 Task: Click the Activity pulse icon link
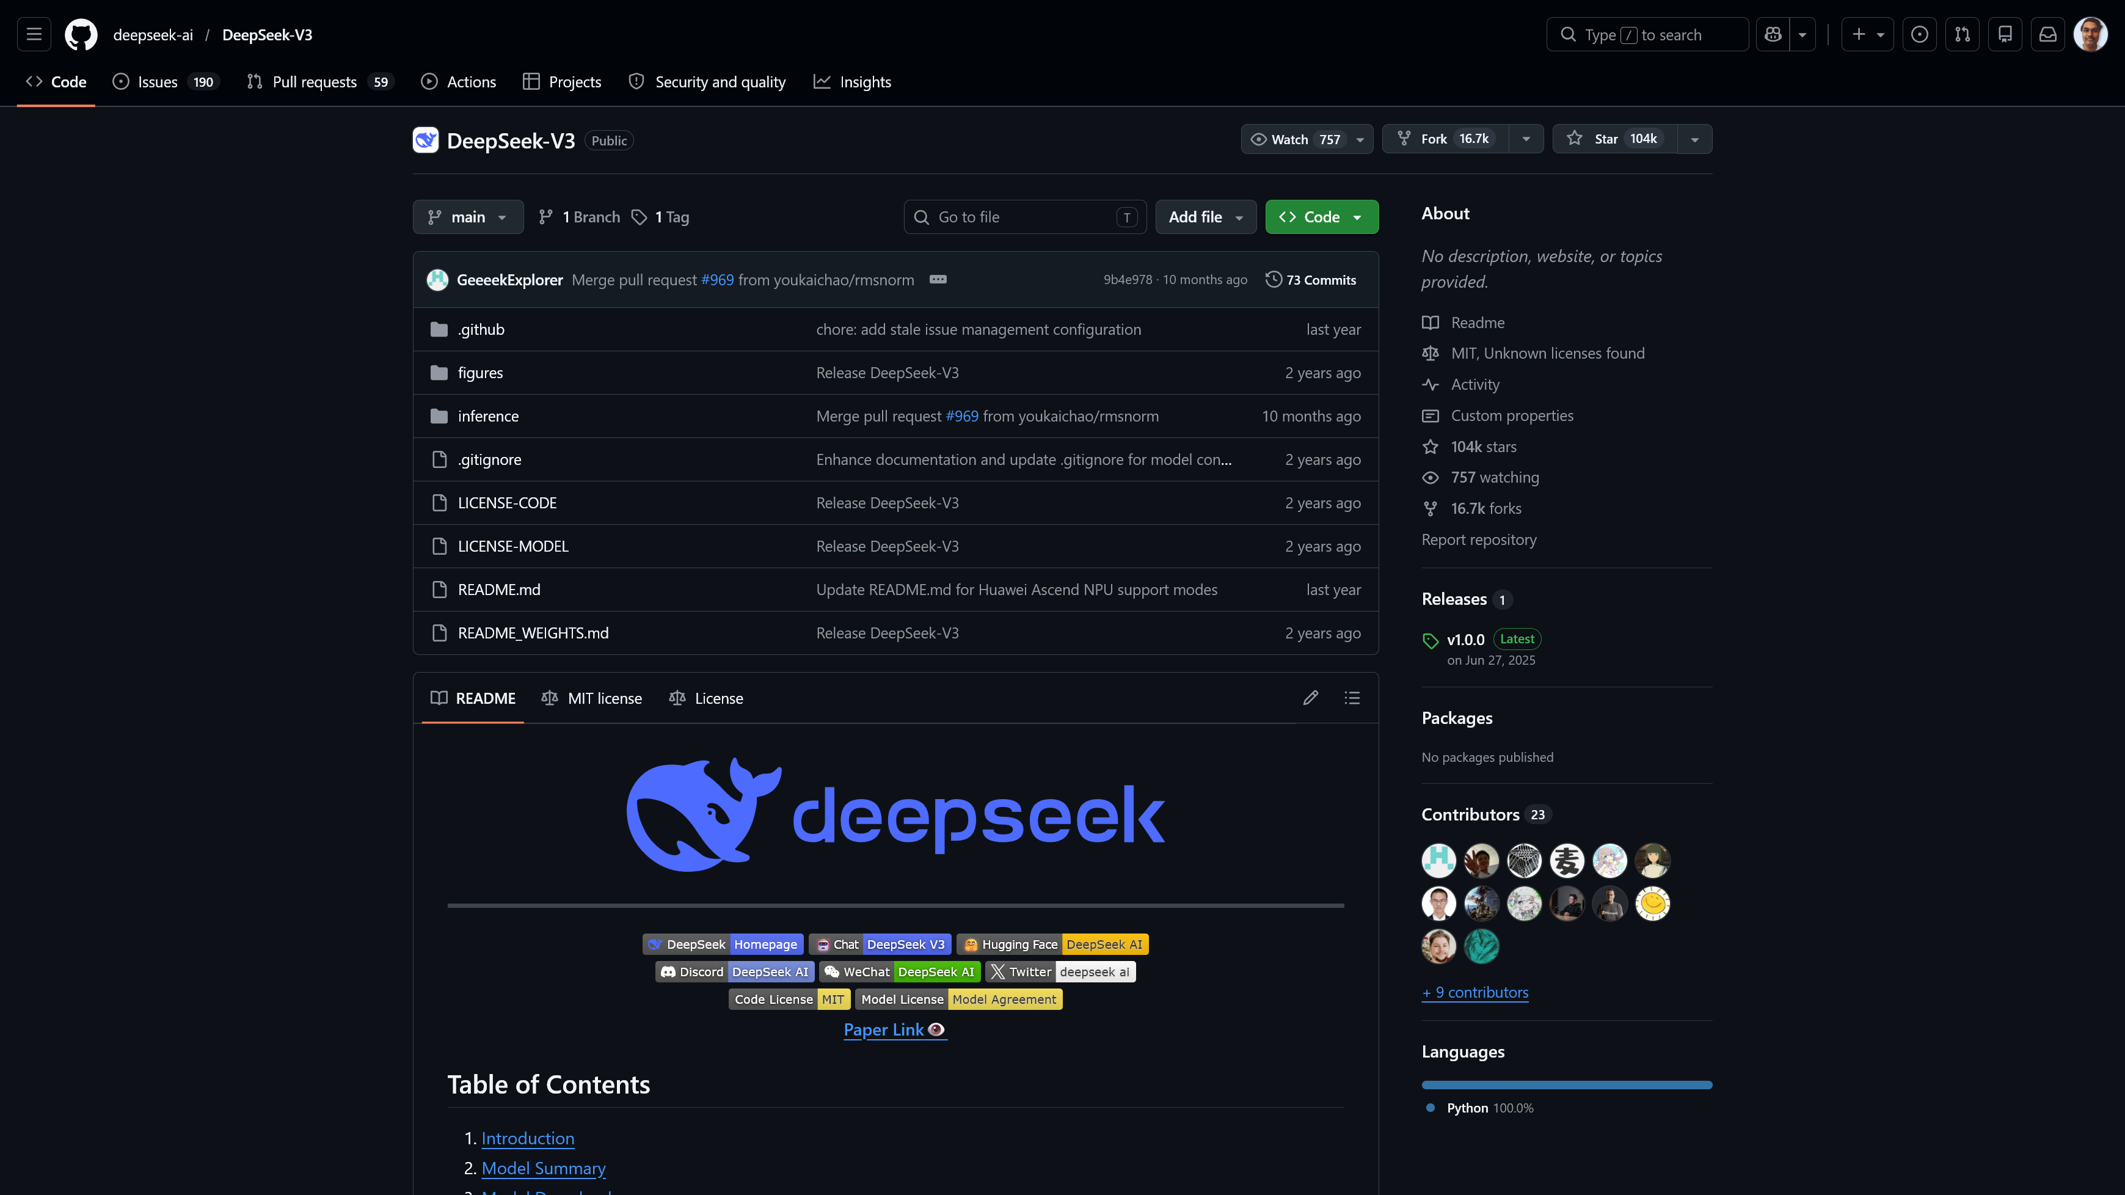click(x=1431, y=384)
